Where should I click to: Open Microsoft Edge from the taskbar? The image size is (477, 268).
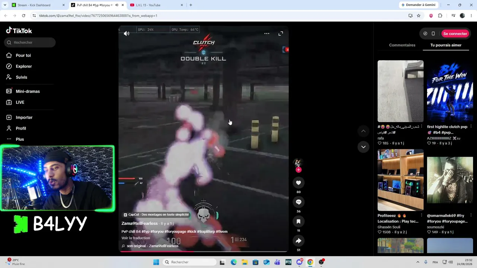[234, 262]
